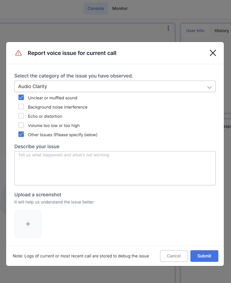
Task: Expand the Audio Clarity dropdown chevron
Action: pyautogui.click(x=210, y=87)
